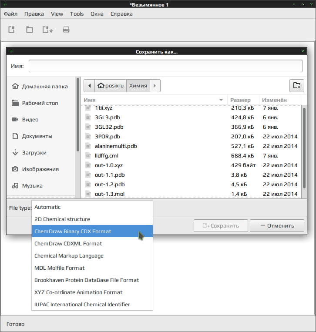This screenshot has width=316, height=332.
Task: Select ChemDraw Binary CDX Format
Action: 92,231
